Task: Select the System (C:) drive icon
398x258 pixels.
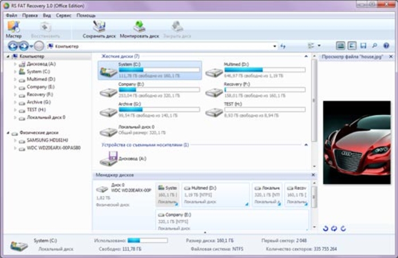Action: tap(108, 72)
